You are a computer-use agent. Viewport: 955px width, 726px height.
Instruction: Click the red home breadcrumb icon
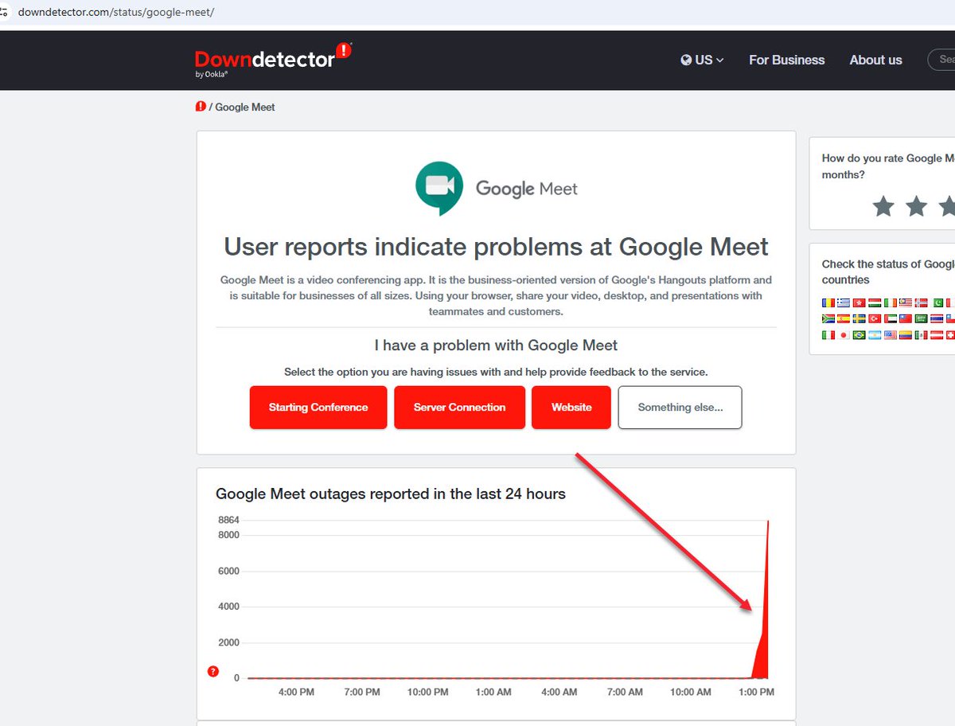click(201, 107)
